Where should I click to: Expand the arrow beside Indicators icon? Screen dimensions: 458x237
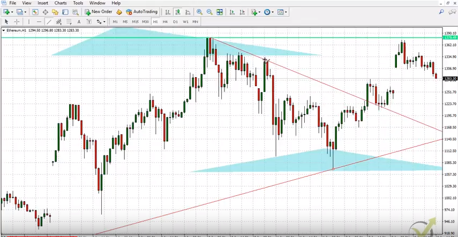tap(259, 12)
